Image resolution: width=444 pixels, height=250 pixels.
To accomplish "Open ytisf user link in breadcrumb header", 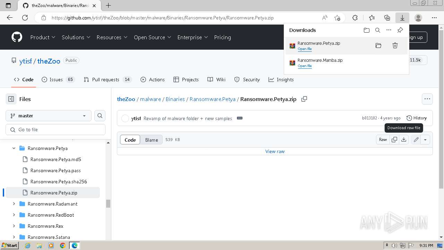I will [x=26, y=61].
